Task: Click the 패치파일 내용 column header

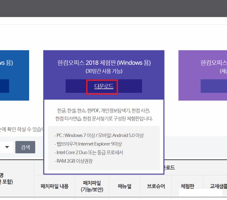Action: 54,186
